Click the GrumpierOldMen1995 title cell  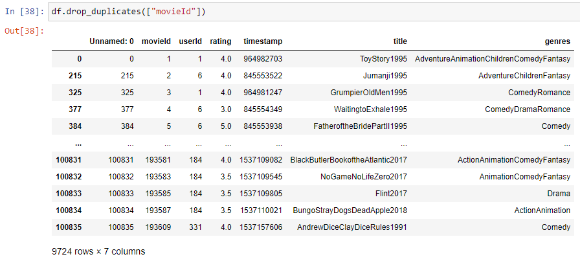[369, 93]
